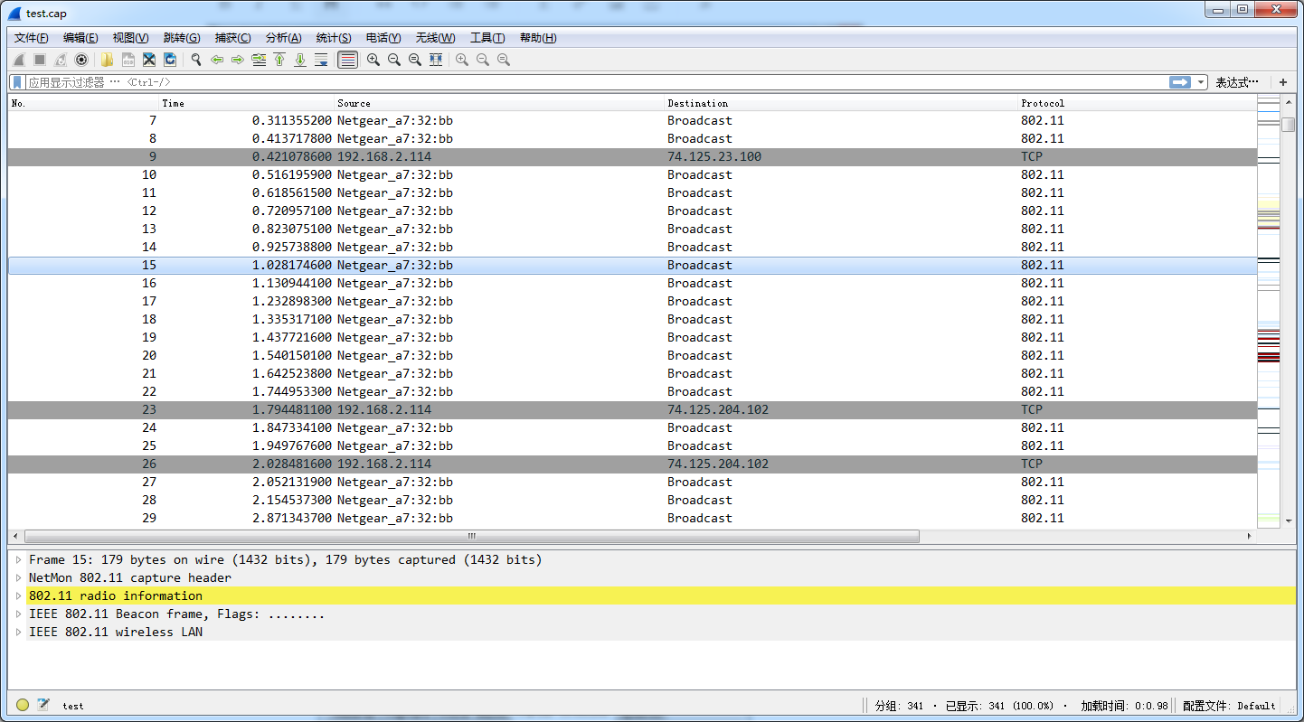Viewport: 1304px width, 722px height.
Task: Click resize columns to content icon
Action: [x=435, y=60]
